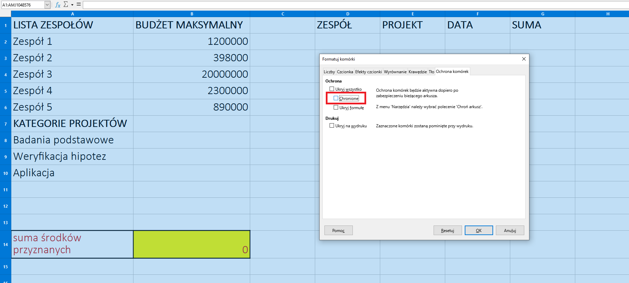629x283 pixels.
Task: Select the Tło tab
Action: (x=431, y=72)
